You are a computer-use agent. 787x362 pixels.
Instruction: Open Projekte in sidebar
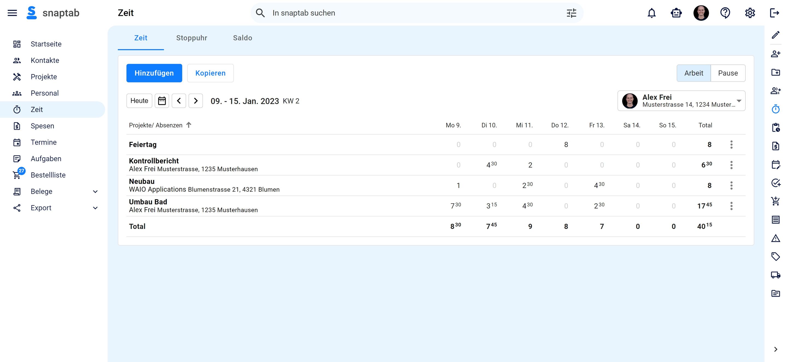52,77
